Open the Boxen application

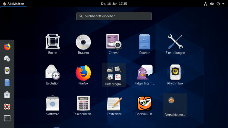53,44
